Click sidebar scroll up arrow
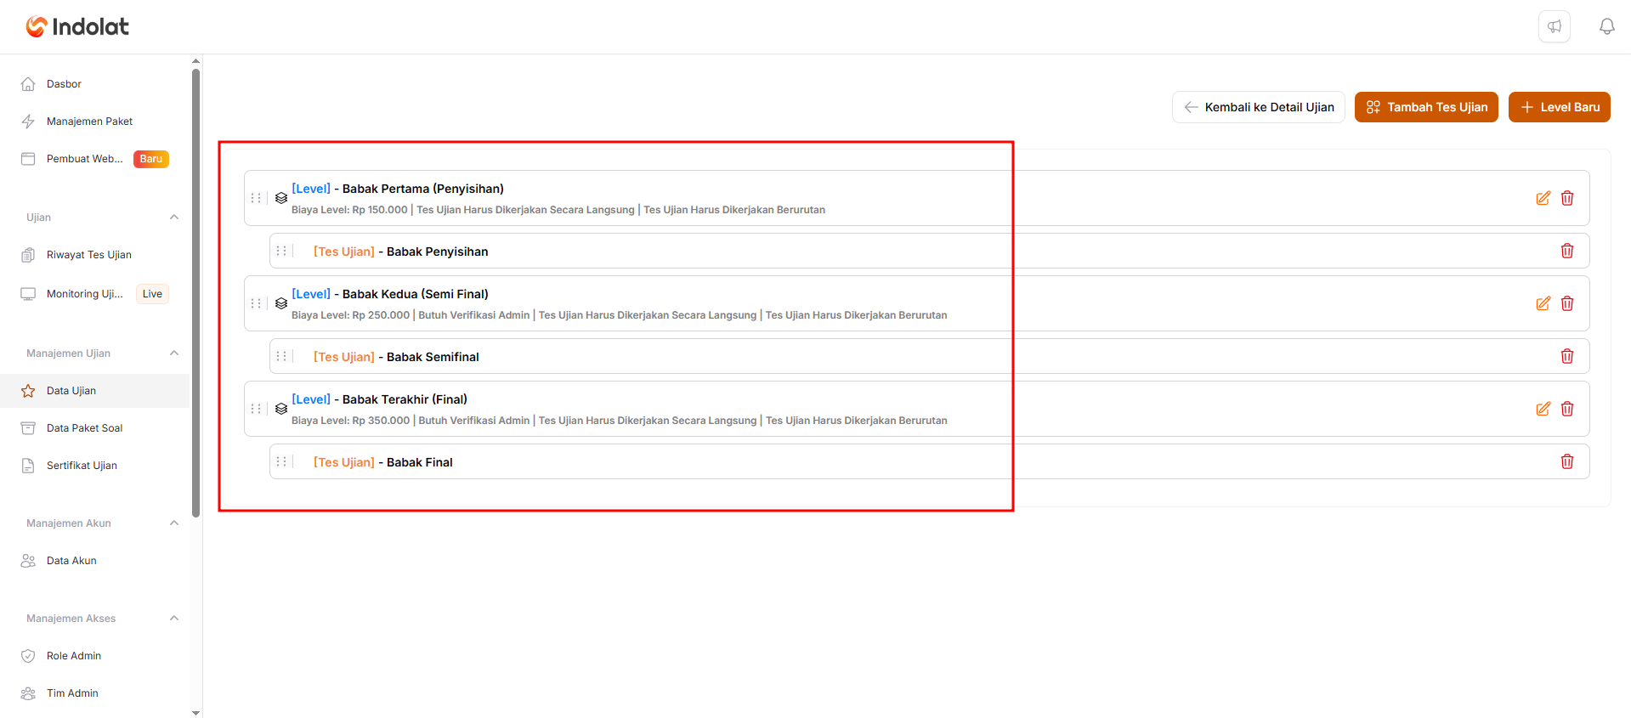Image resolution: width=1631 pixels, height=718 pixels. 195,61
